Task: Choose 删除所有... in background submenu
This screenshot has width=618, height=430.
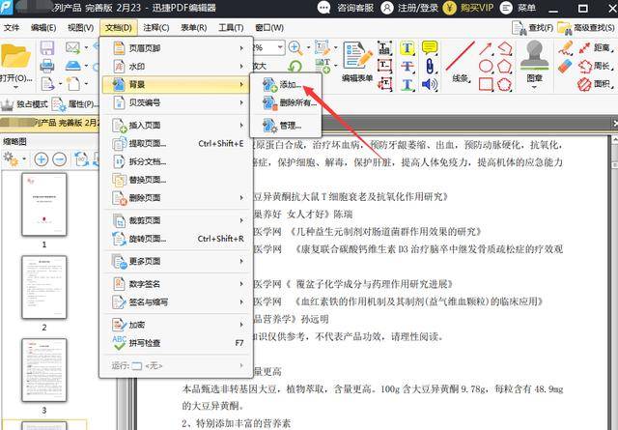Action: tap(286, 103)
